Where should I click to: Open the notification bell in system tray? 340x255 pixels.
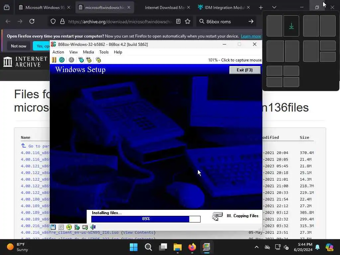pyautogui.click(x=317, y=247)
